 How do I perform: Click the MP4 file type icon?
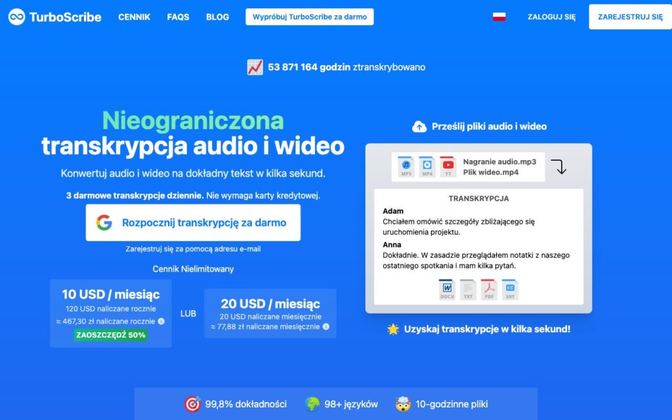tap(427, 167)
